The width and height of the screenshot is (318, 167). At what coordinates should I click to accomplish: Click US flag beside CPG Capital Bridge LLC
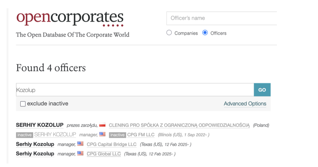point(80,144)
